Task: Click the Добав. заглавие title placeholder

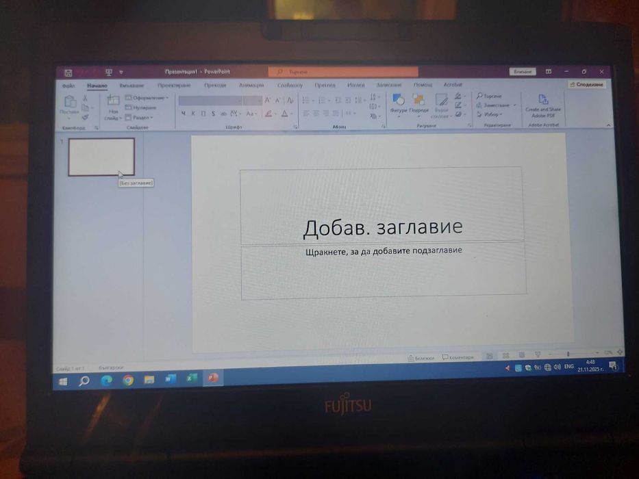Action: tap(382, 205)
